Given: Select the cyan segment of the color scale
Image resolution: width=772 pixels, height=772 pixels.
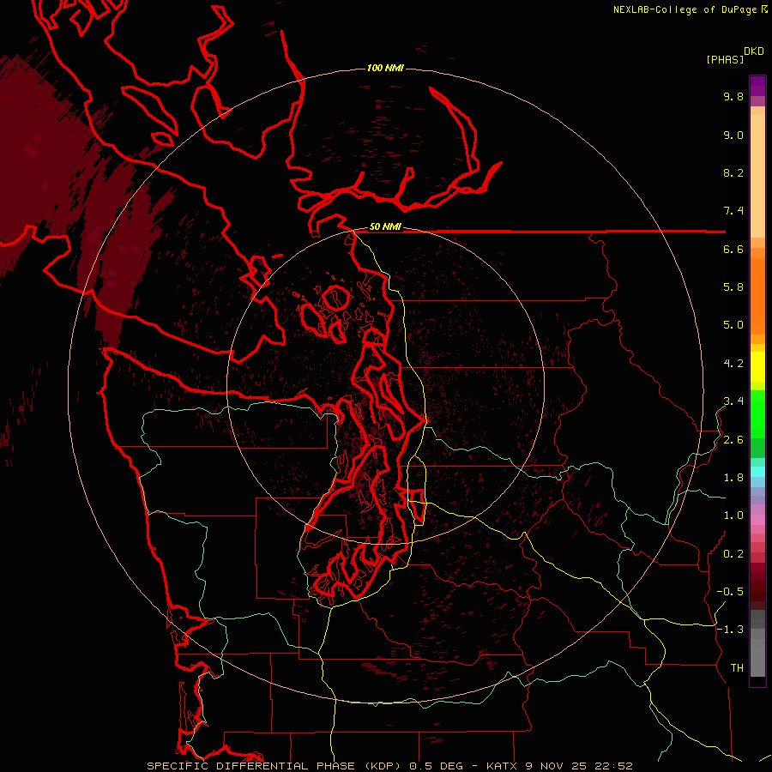Looking at the screenshot, I should click(x=757, y=472).
